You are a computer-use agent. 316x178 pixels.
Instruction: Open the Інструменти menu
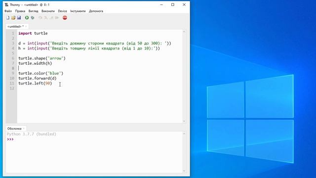[x=78, y=11]
